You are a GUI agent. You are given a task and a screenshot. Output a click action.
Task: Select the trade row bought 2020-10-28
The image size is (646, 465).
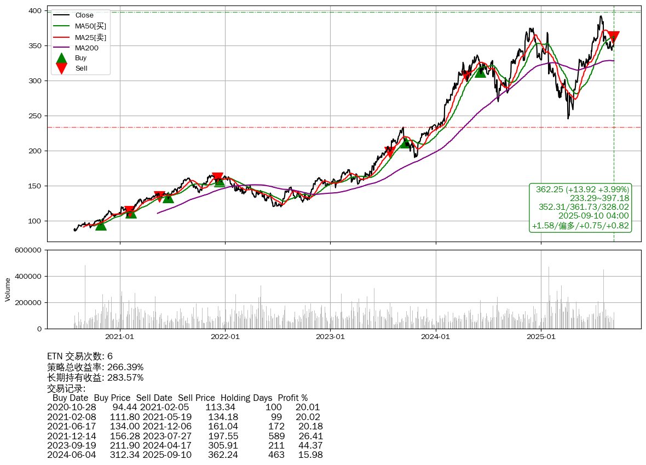pos(183,407)
